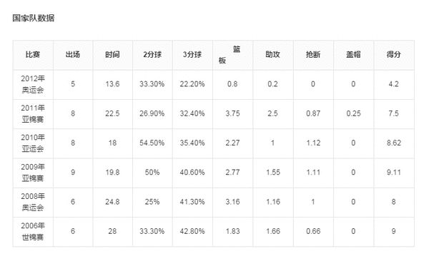Viewport: 429px width, 271px height.
Task: Select the 9.11 score cell
Action: pos(394,173)
